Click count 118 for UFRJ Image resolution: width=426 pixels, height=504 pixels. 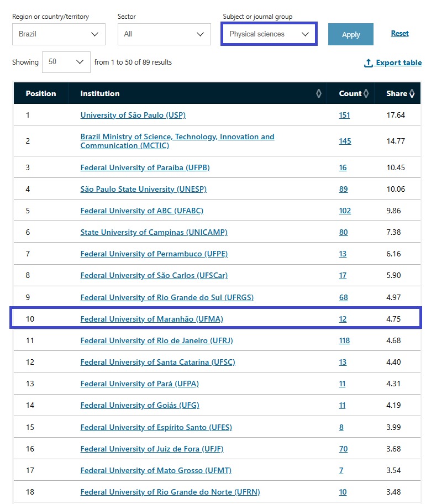pos(344,340)
